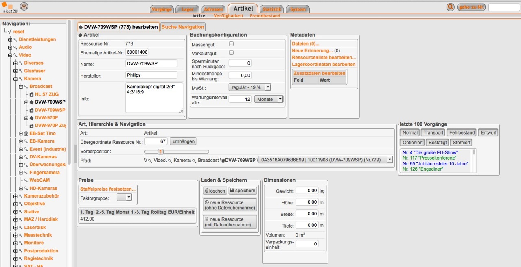Toggle the Verkaufsgut checkbox

click(x=231, y=53)
